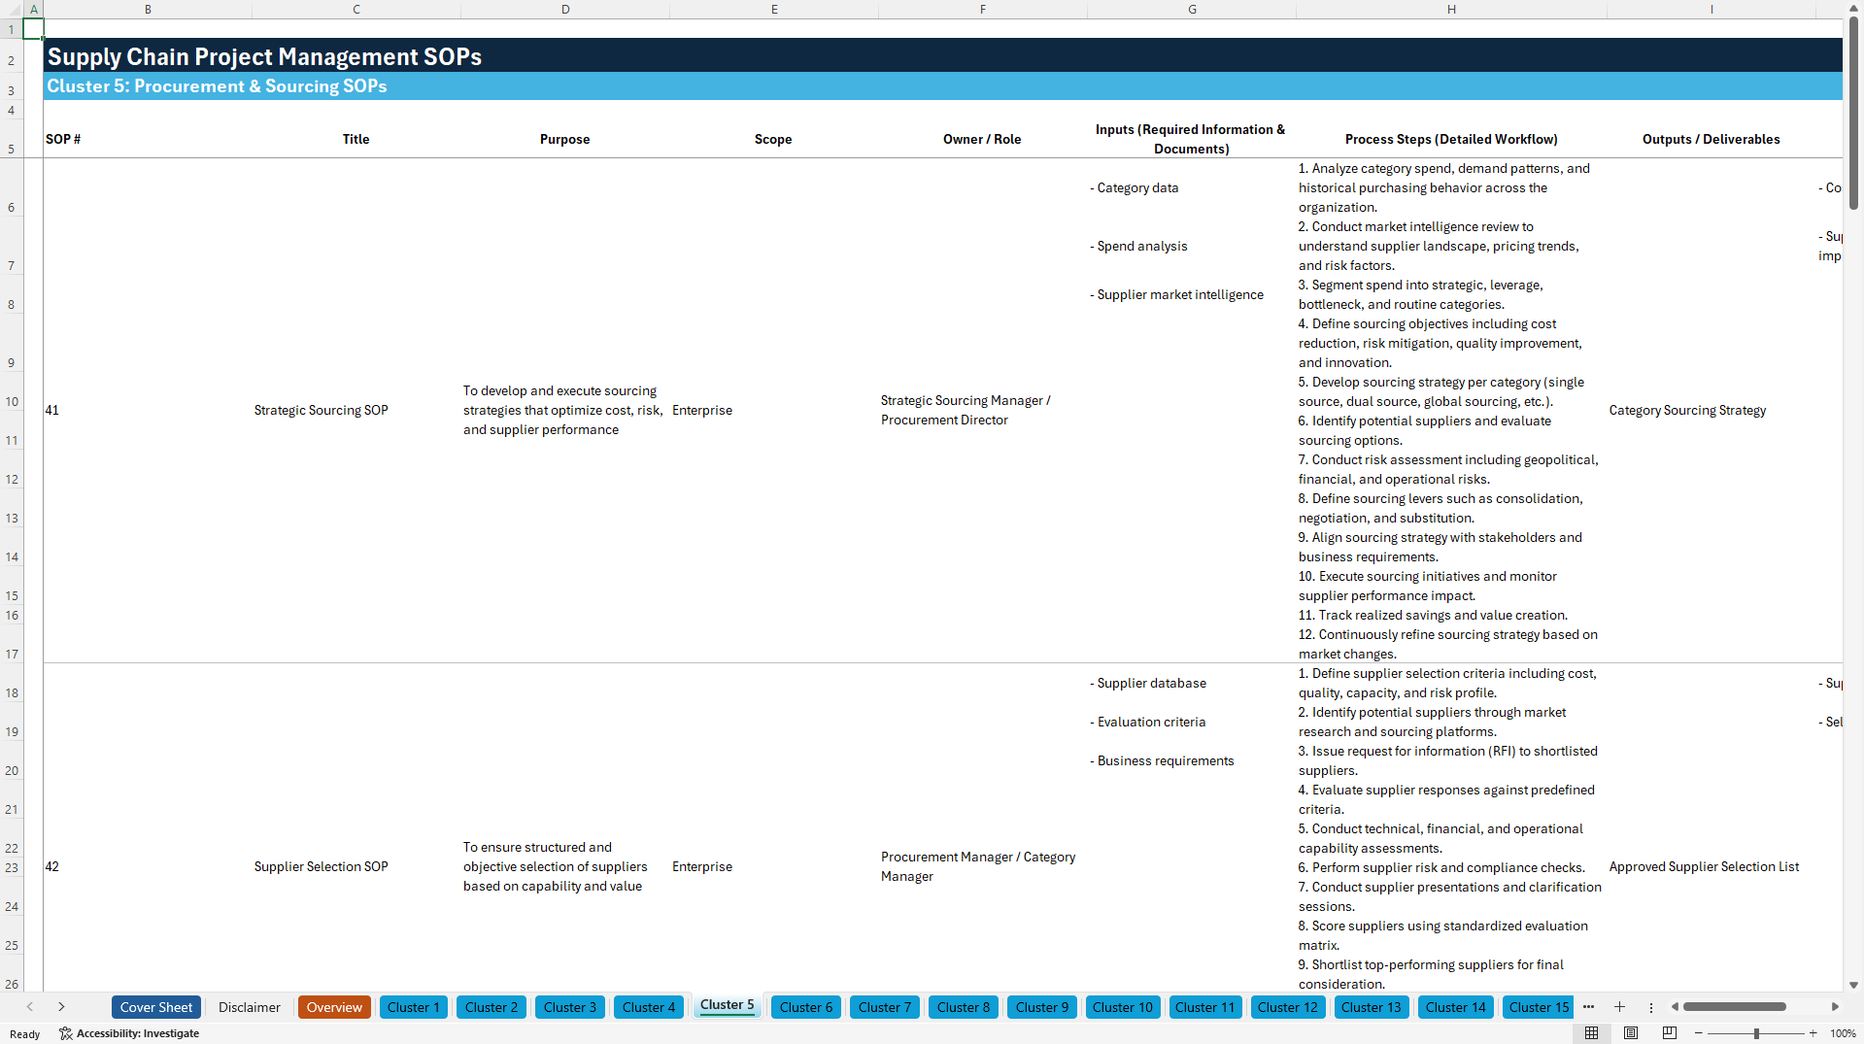Select 'Cluster 5: Procurement & Sourcing SOPs' cell
The height and width of the screenshot is (1044, 1864).
217,85
